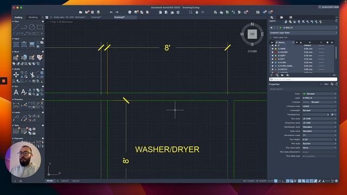Click the S compass direction on ViewCube
This screenshot has height=195, width=347.
click(x=252, y=44)
